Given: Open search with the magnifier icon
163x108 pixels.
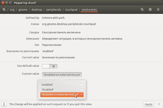Looking at the screenshot, I should (142, 9).
